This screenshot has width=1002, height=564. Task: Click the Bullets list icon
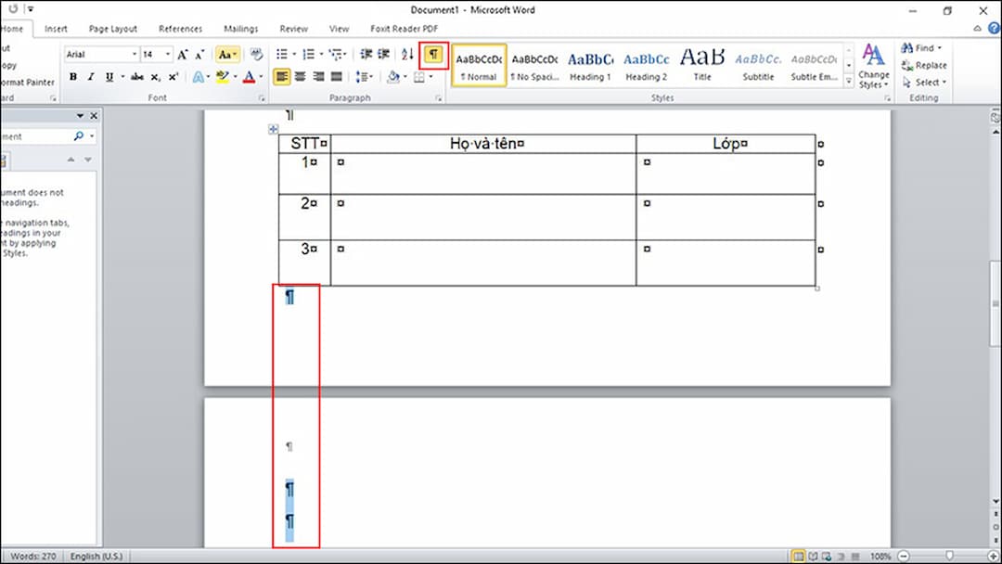(x=282, y=55)
